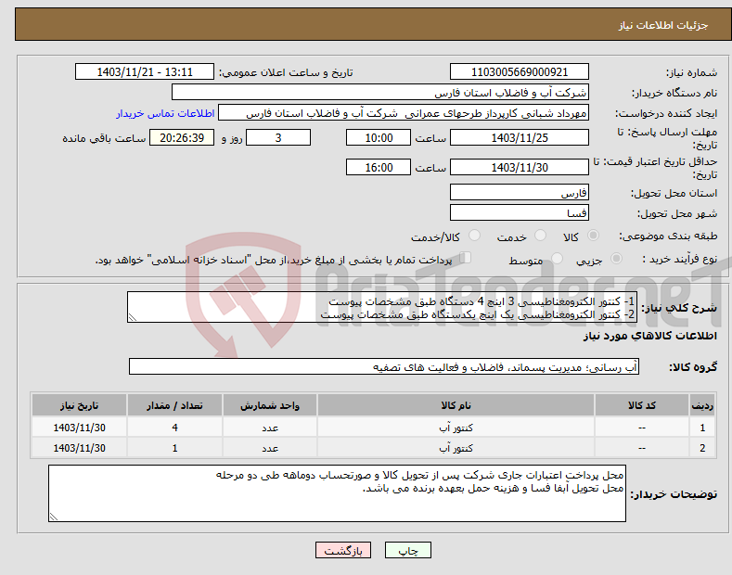Viewport: 732px width, 575px height.
Task: Click the price validity time 16:00 field
Action: coord(379,167)
